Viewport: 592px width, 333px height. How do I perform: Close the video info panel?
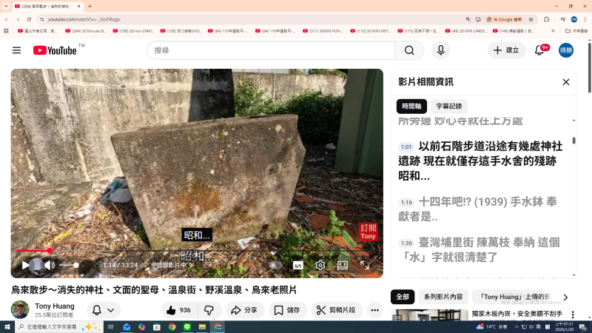565,82
